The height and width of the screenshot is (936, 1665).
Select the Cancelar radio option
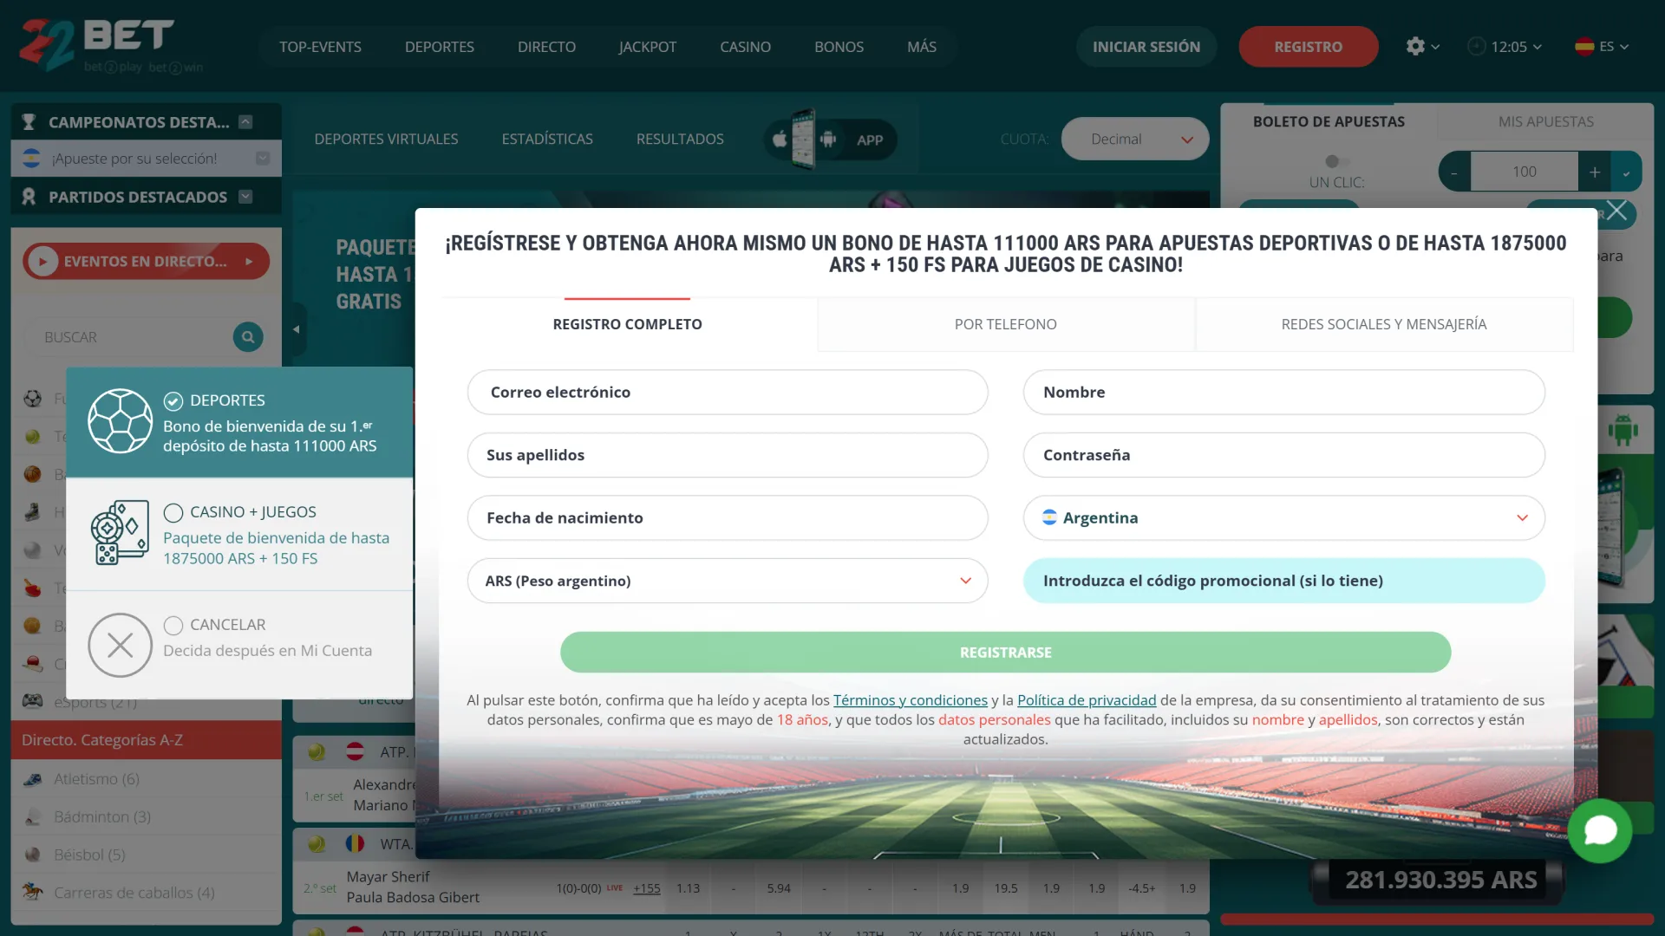tap(173, 625)
